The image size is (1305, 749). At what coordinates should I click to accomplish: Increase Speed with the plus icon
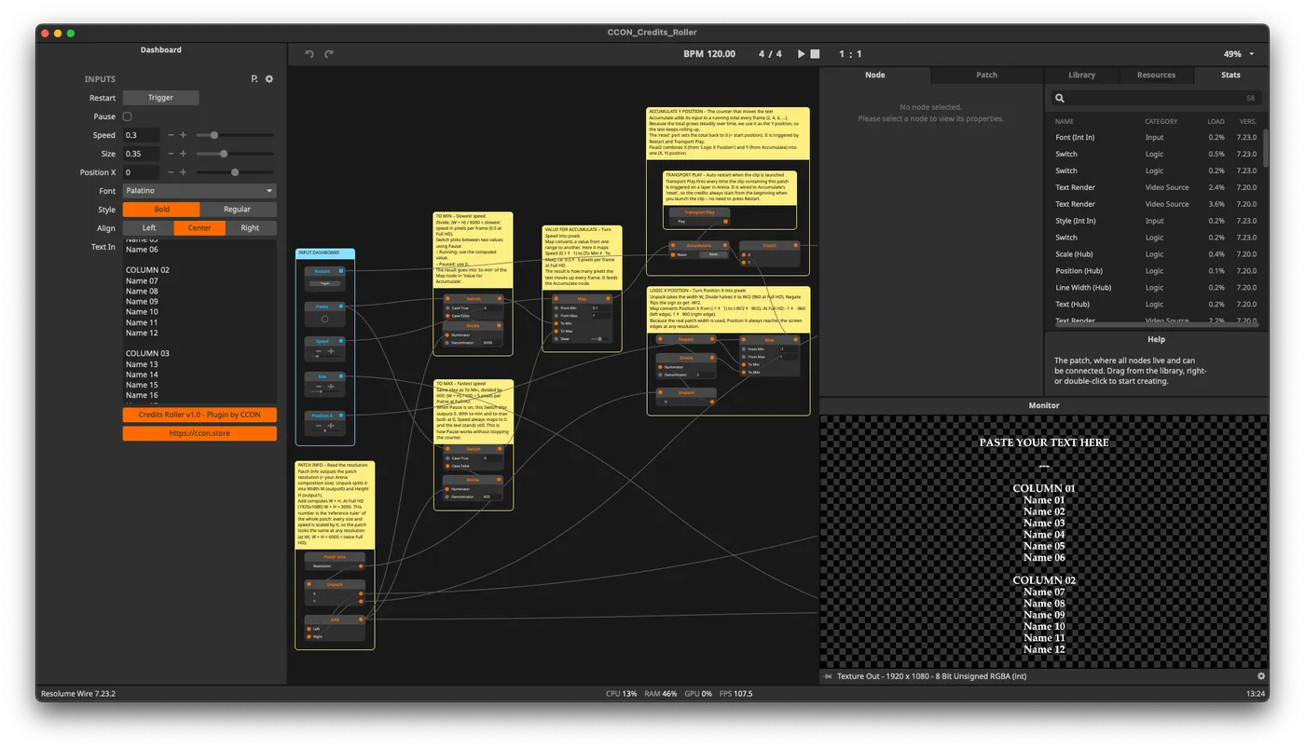click(183, 135)
